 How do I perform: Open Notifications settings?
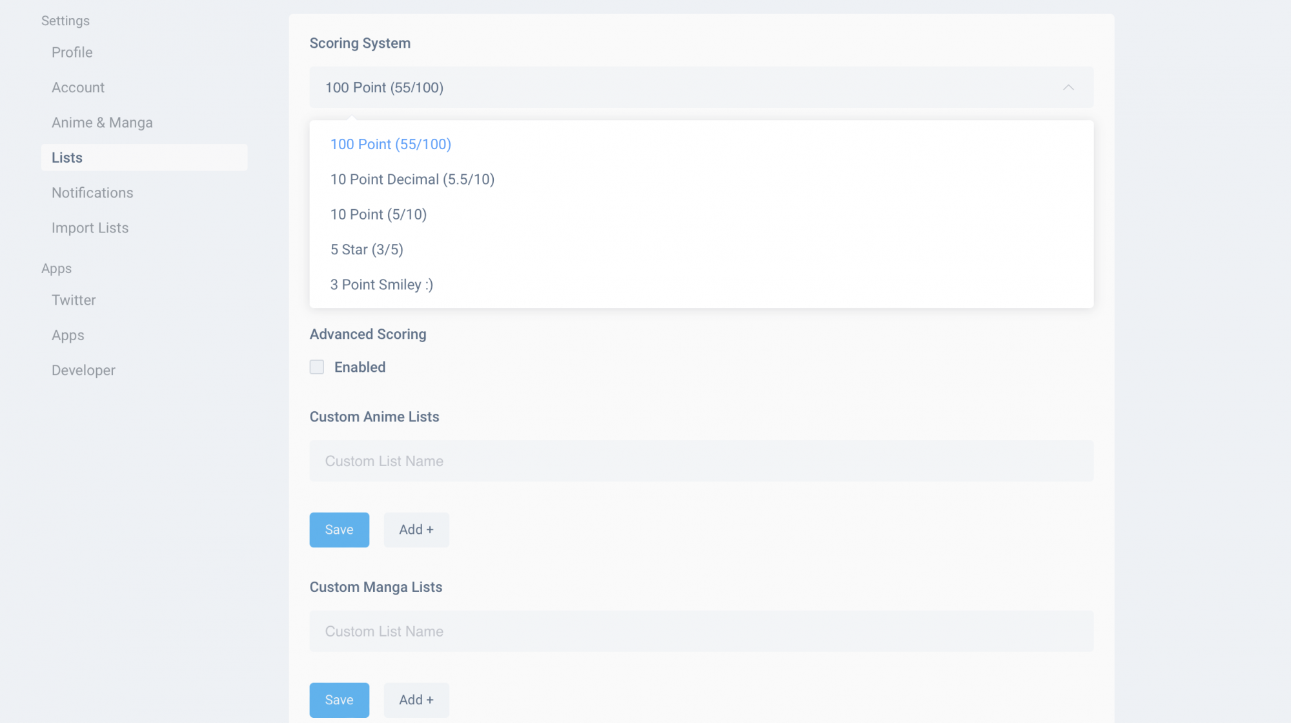(92, 193)
